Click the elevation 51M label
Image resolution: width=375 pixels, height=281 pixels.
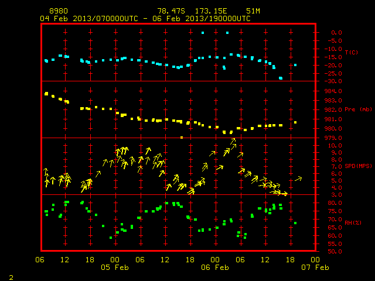point(253,11)
